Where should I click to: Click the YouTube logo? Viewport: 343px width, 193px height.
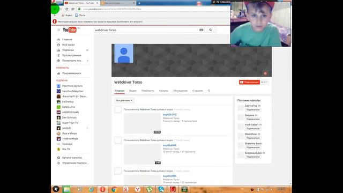pyautogui.click(x=70, y=30)
